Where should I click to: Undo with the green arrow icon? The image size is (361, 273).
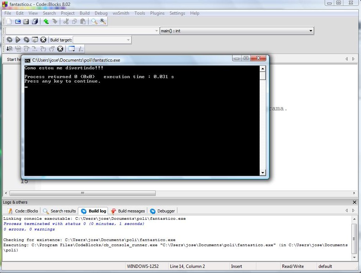tap(46, 22)
